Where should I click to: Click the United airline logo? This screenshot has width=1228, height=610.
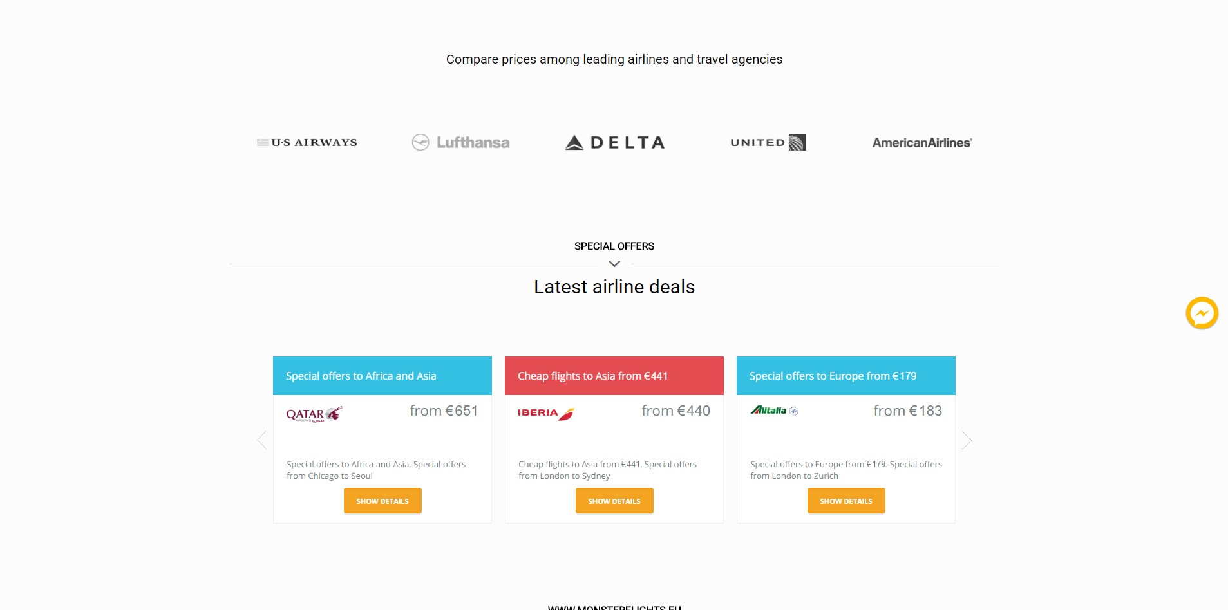click(768, 142)
